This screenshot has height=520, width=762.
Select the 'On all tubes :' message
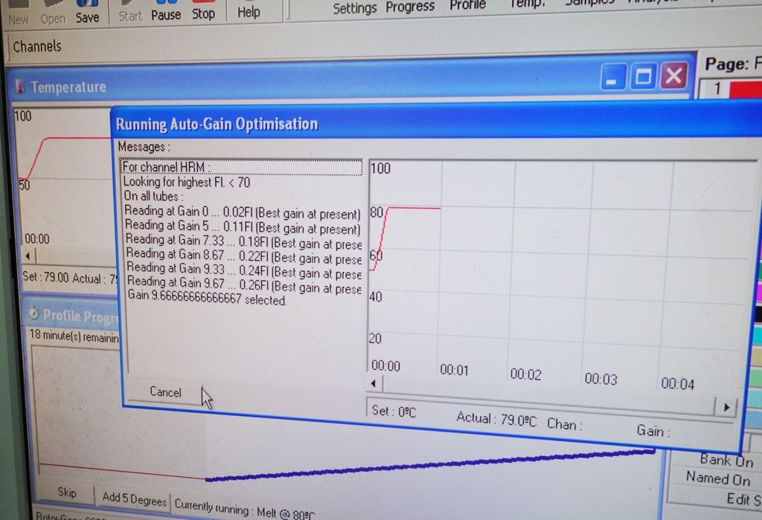(x=153, y=196)
